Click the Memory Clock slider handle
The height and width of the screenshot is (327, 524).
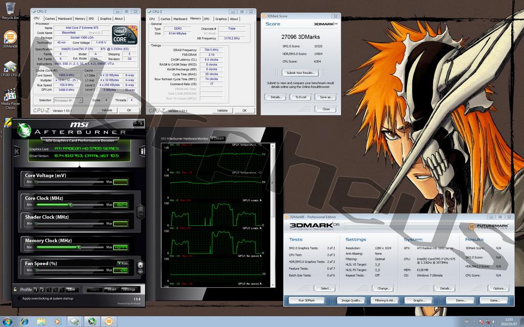79,247
